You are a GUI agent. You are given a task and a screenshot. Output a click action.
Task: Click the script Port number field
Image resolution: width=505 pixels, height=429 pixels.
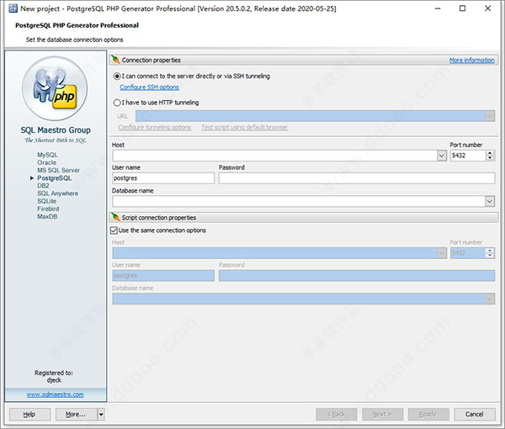click(x=468, y=253)
